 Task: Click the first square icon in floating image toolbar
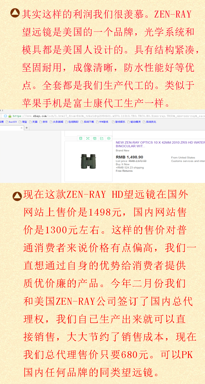[x=81, y=138]
